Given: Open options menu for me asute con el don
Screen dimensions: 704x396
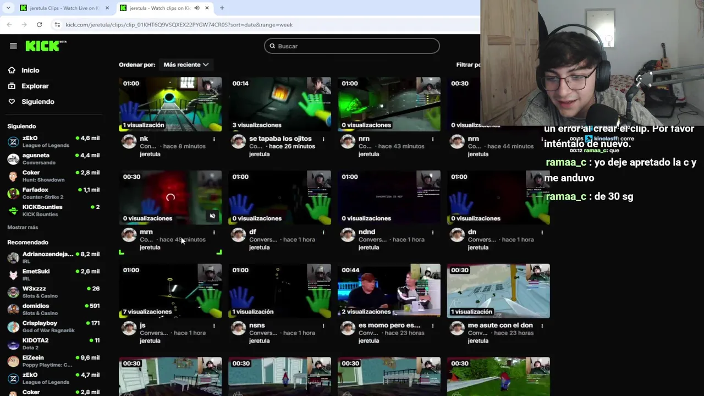Looking at the screenshot, I should (x=542, y=326).
